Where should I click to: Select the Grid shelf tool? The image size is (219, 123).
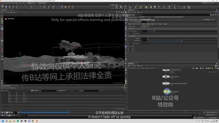coord(17,7)
